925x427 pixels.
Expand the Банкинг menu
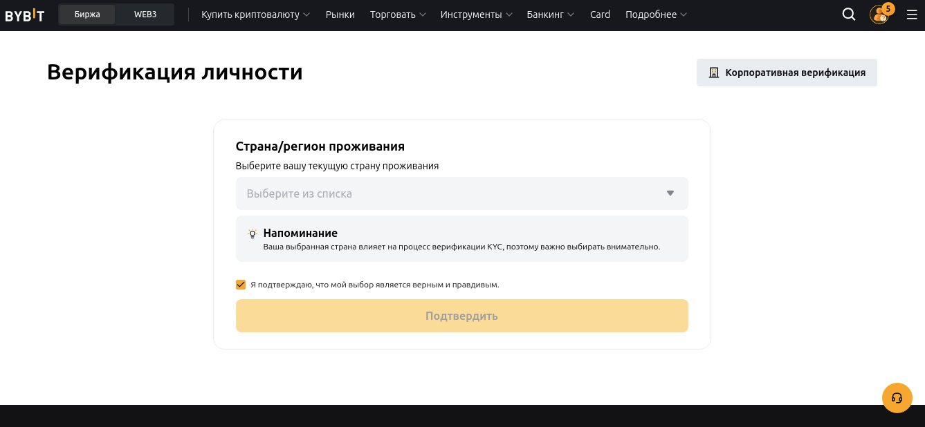(546, 14)
